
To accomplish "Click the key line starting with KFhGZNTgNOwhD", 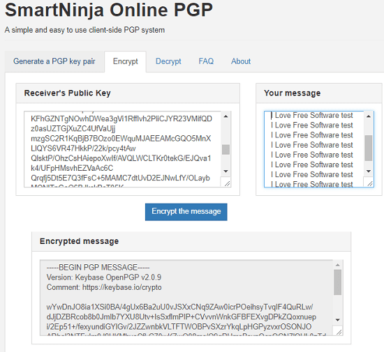I will coord(121,118).
